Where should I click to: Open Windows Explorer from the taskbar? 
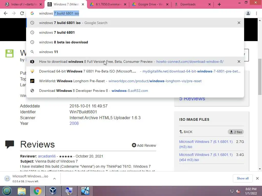click(22, 191)
